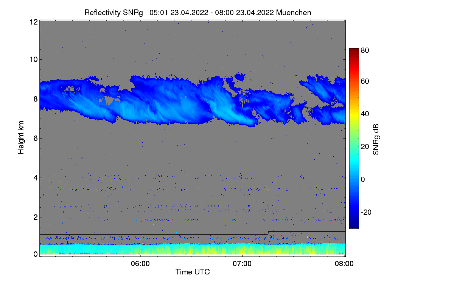This screenshot has height=302, width=454.
Task: Click the plot title 'Reflectivity SNRg'
Action: (114, 12)
